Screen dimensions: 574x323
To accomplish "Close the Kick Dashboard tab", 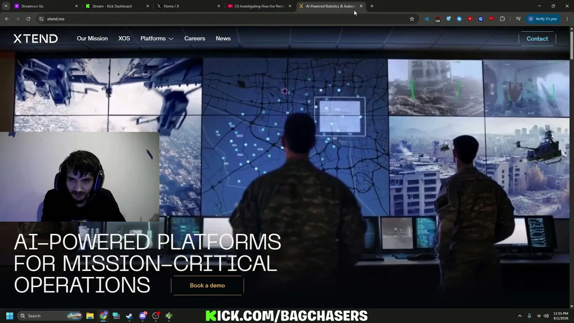I will pyautogui.click(x=148, y=6).
